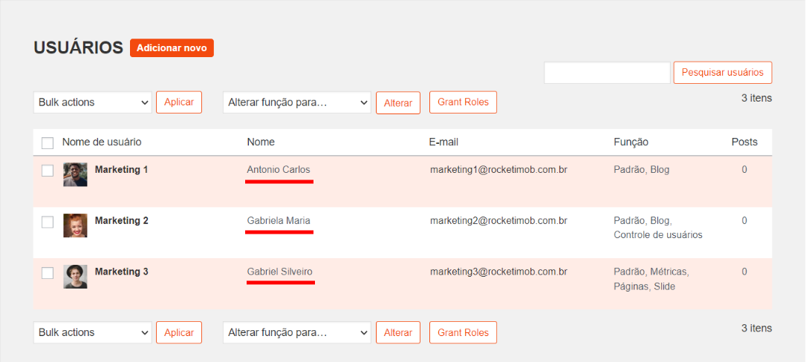Open the bottom Bulk actions dropdown
Screen dimensions: 806x362
tap(93, 332)
